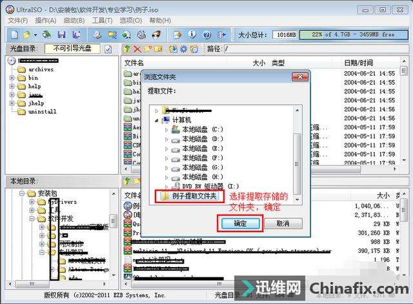This screenshot has width=413, height=304.
Task: Open the 文件(F) menu
Action: (x=18, y=21)
